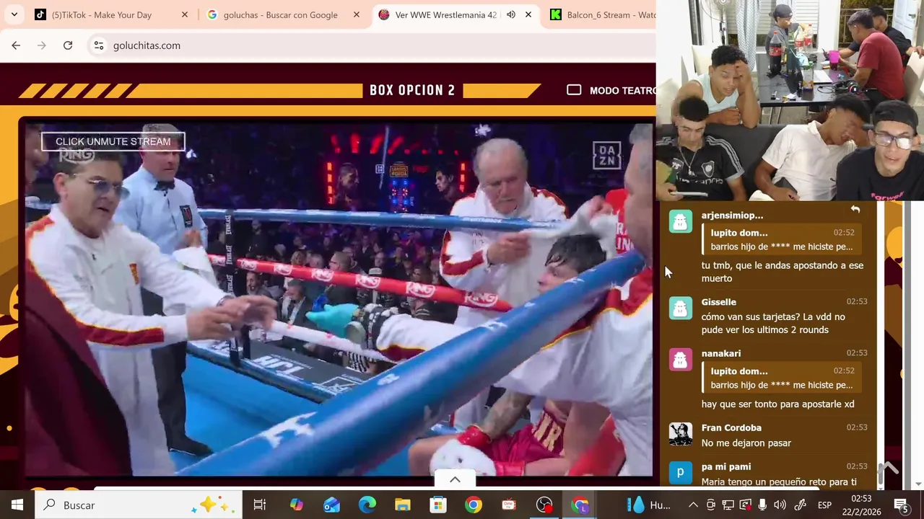The height and width of the screenshot is (519, 924).
Task: Open Outlook from the taskbar
Action: (x=331, y=505)
